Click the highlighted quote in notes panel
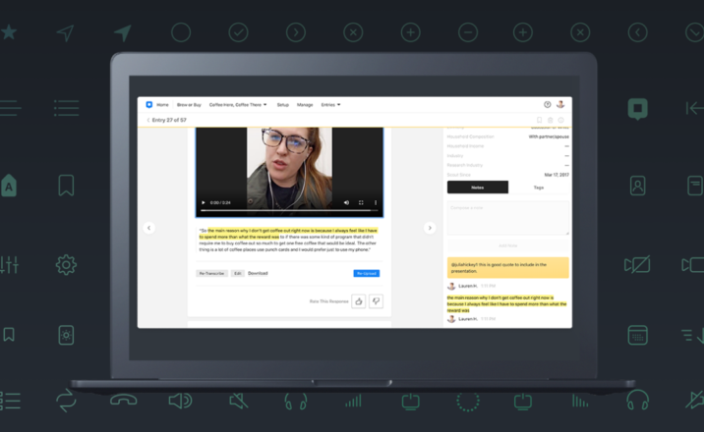The image size is (704, 432). coord(506,303)
